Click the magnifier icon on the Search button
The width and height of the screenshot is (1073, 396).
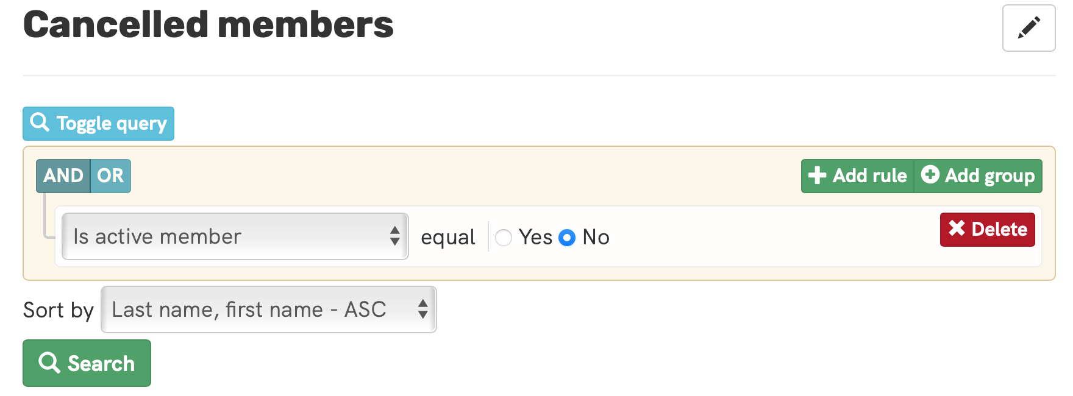49,362
